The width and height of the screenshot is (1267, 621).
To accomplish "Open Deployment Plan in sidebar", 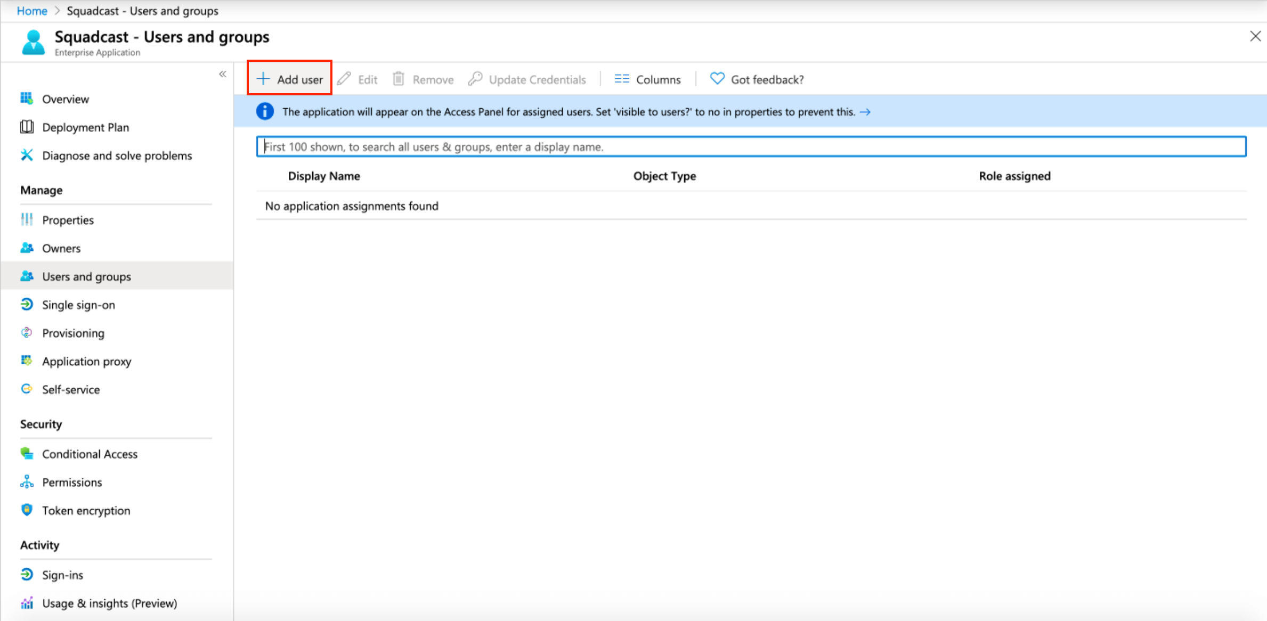I will click(x=86, y=127).
